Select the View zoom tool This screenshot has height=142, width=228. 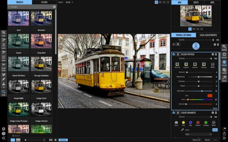coord(3,92)
